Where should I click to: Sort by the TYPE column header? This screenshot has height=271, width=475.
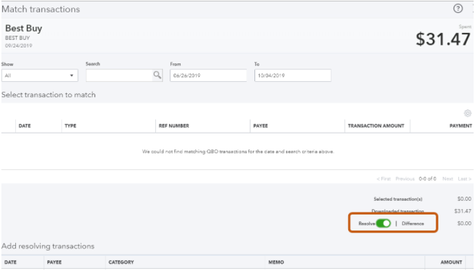point(70,126)
